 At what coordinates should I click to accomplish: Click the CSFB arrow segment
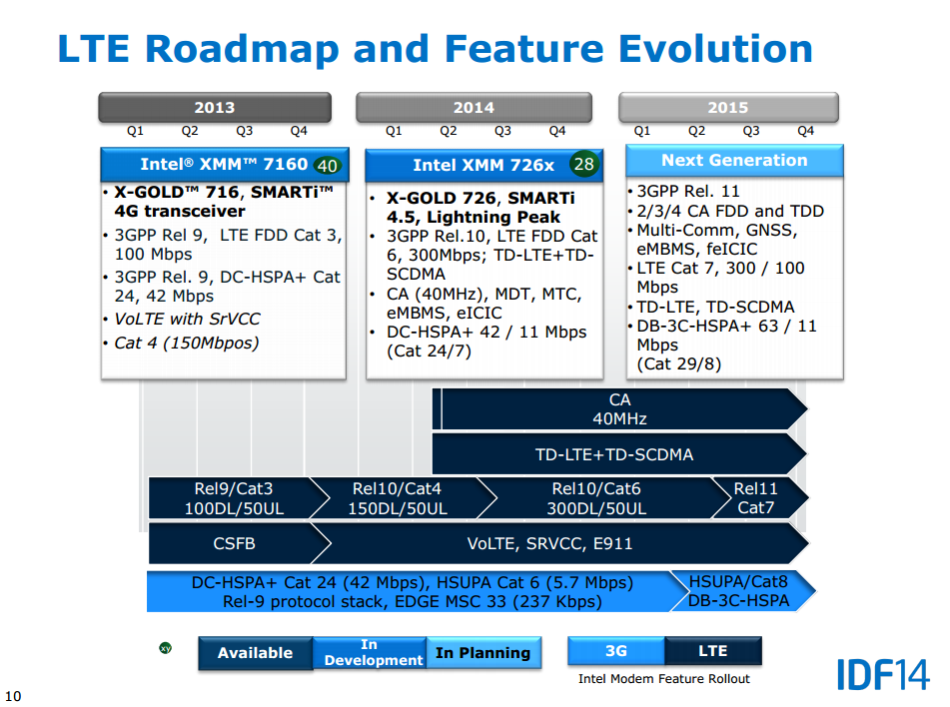tap(234, 544)
